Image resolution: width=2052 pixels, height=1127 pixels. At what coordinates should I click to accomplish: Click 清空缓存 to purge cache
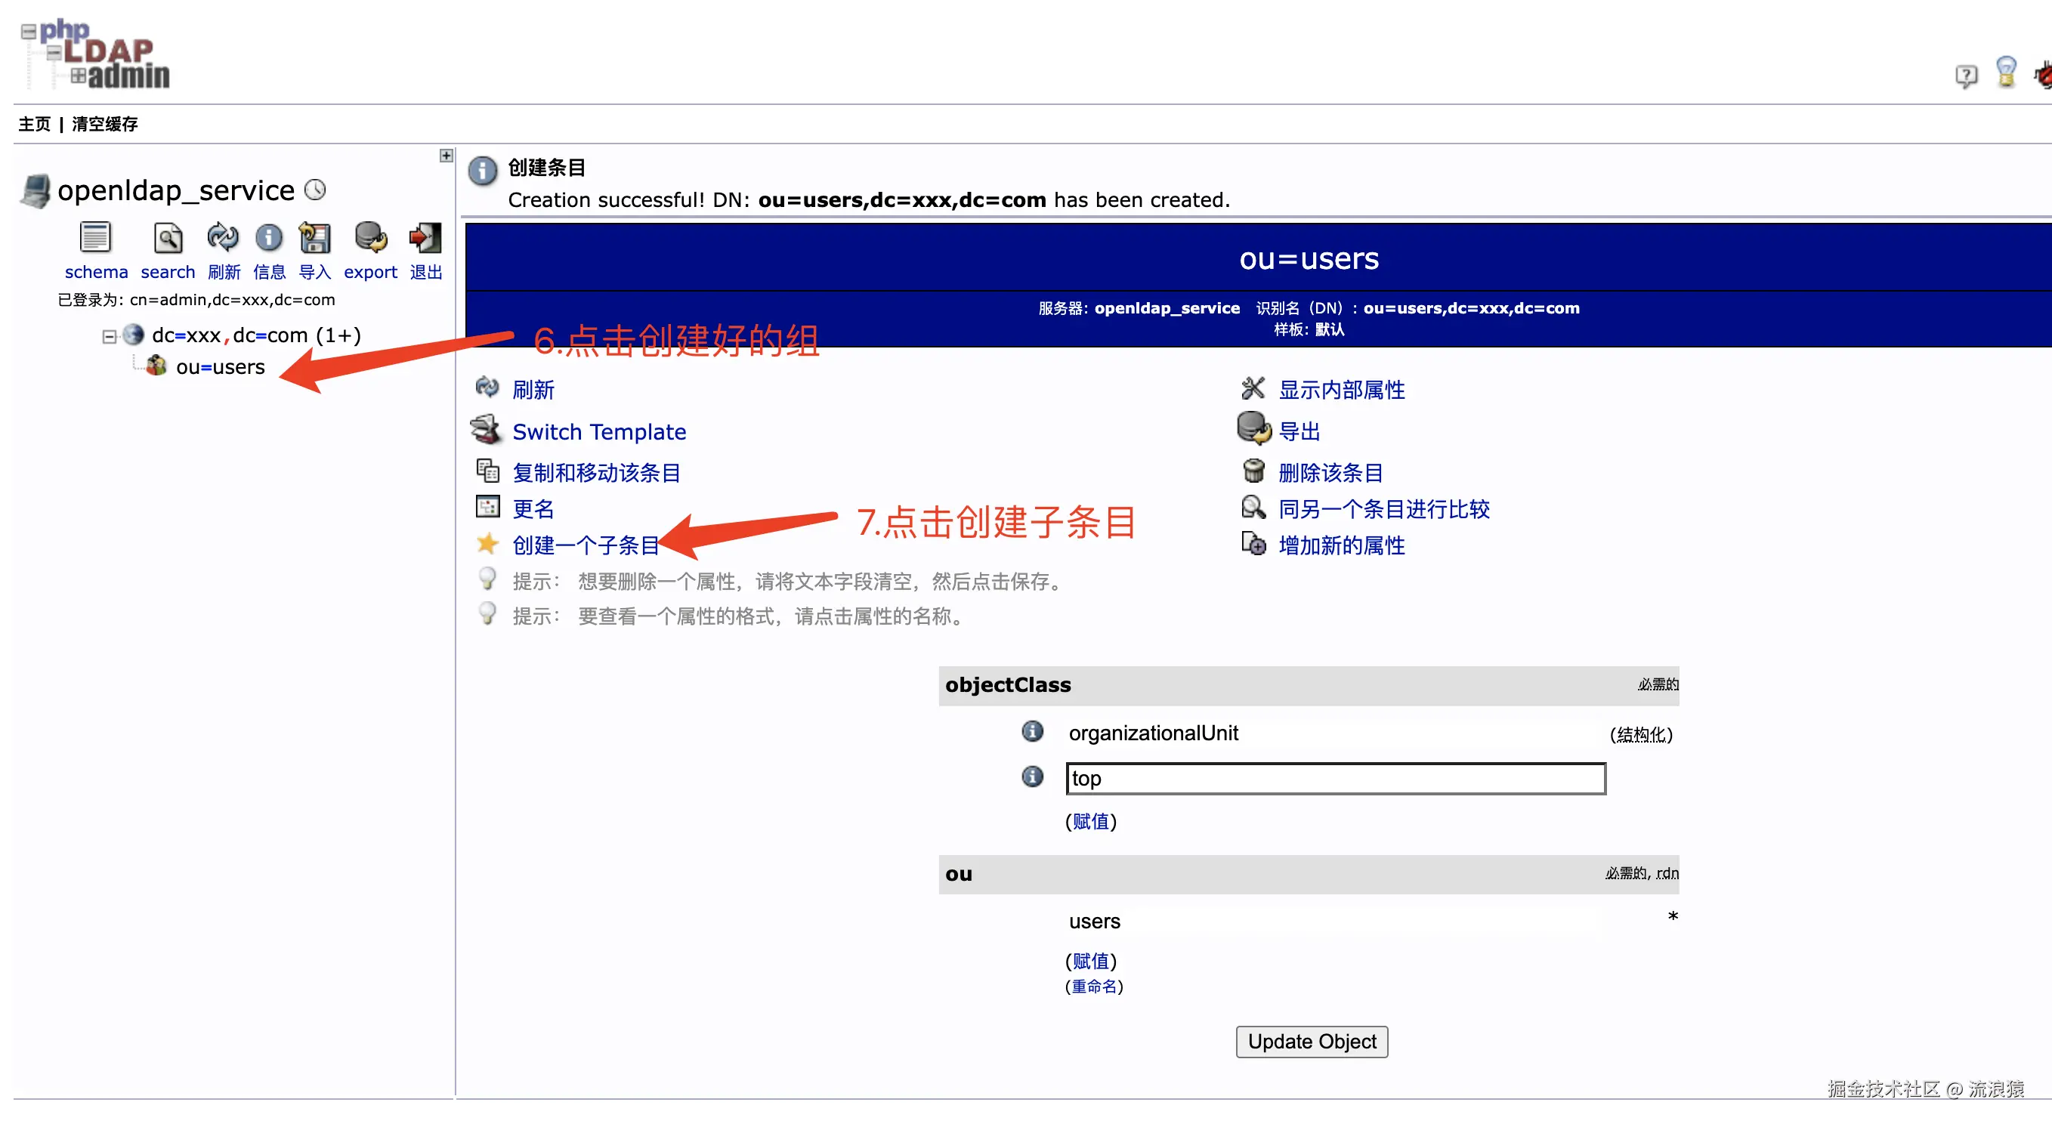104,124
